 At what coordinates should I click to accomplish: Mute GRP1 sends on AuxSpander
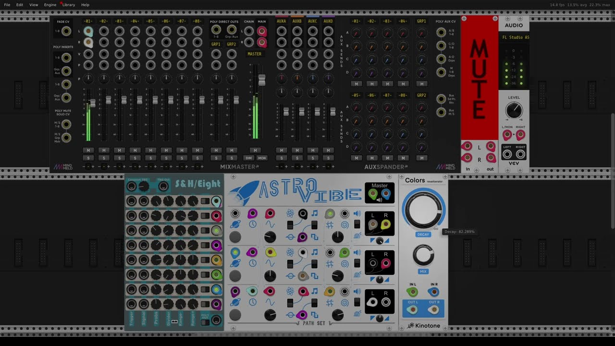[x=421, y=84]
